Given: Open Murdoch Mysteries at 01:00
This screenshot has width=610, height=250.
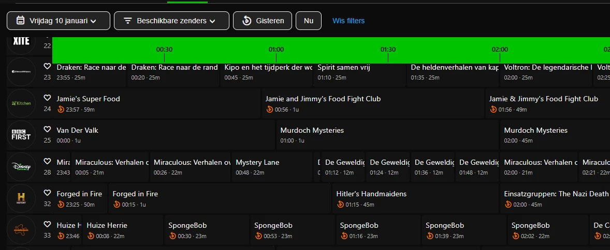Looking at the screenshot, I should 387,135.
